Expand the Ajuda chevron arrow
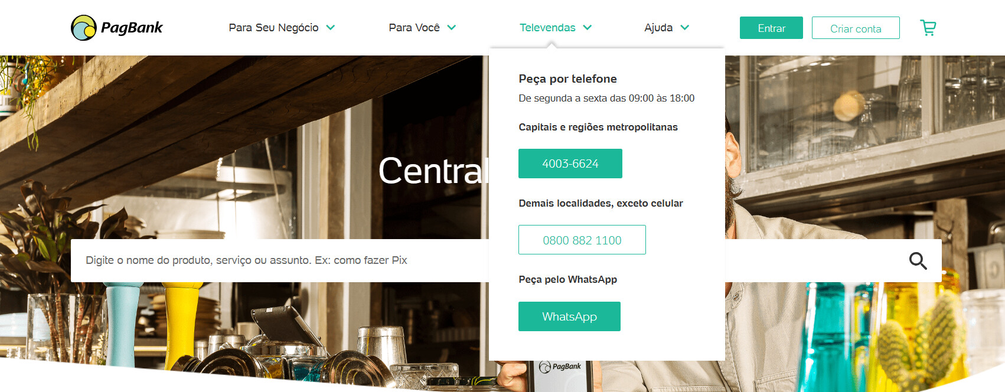Viewport: 1005px width, 392px height. [x=685, y=27]
